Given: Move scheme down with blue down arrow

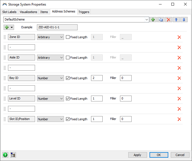Looking at the screenshot, I should 184,20.
